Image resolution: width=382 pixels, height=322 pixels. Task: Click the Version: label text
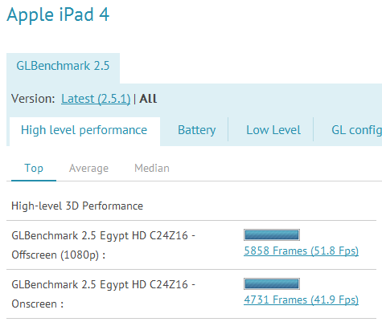(33, 99)
